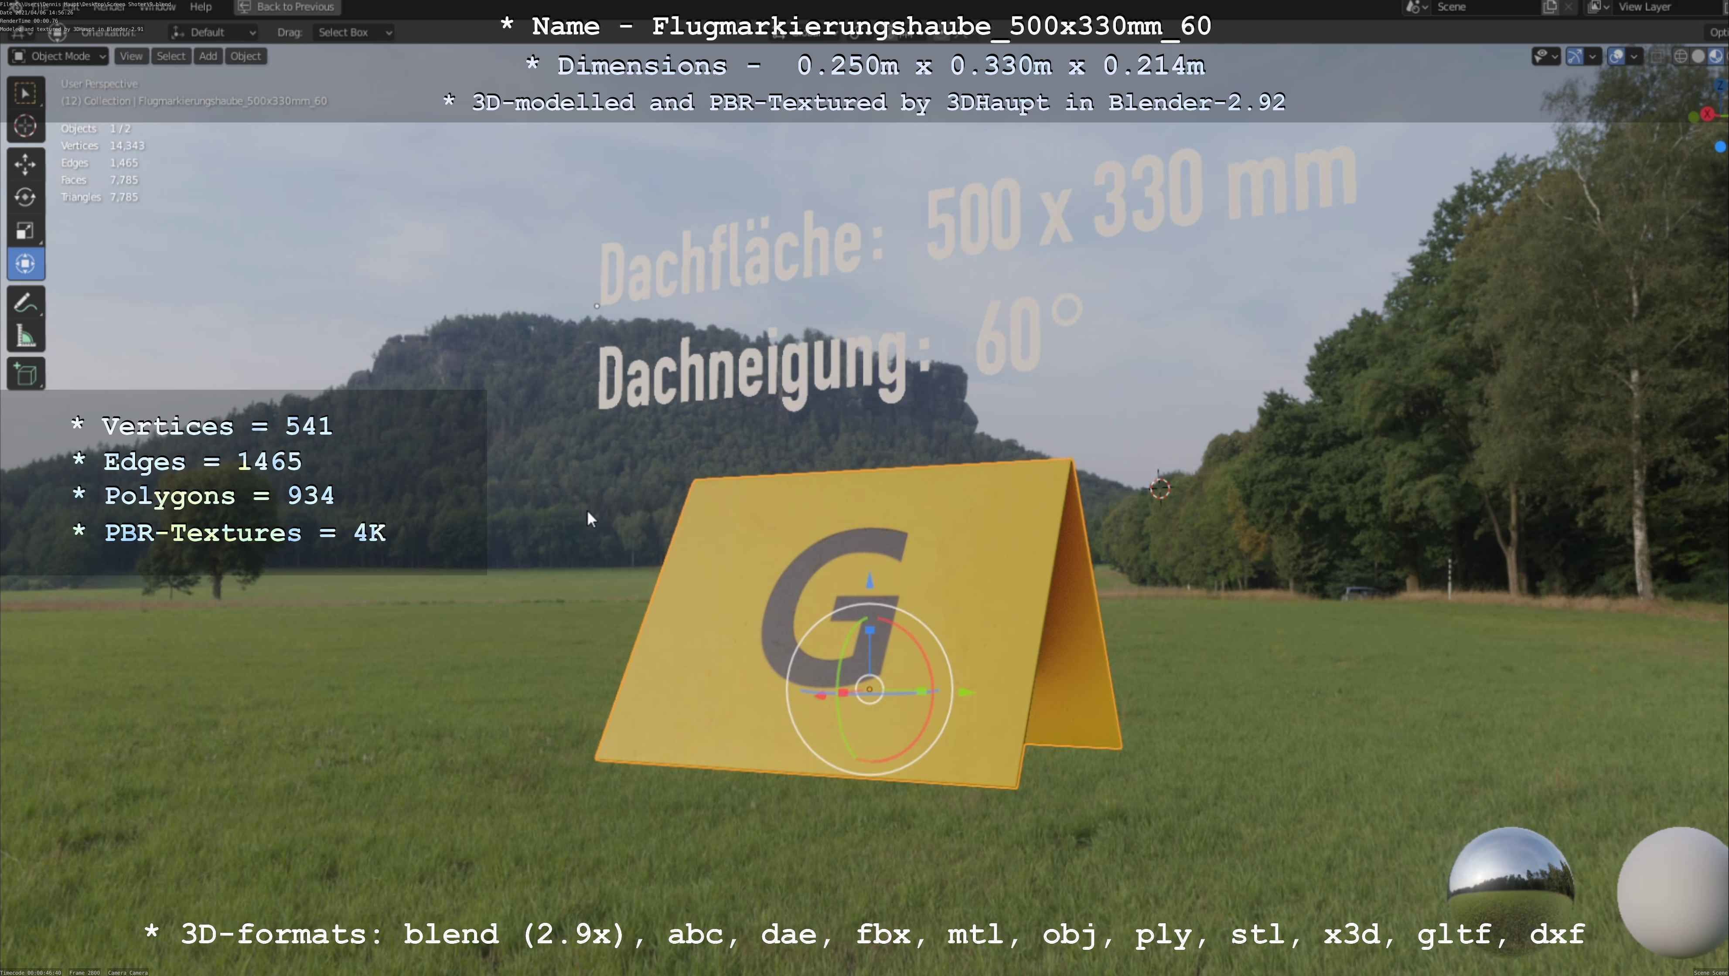Select the Measure tool
The image size is (1729, 976).
[x=25, y=337]
